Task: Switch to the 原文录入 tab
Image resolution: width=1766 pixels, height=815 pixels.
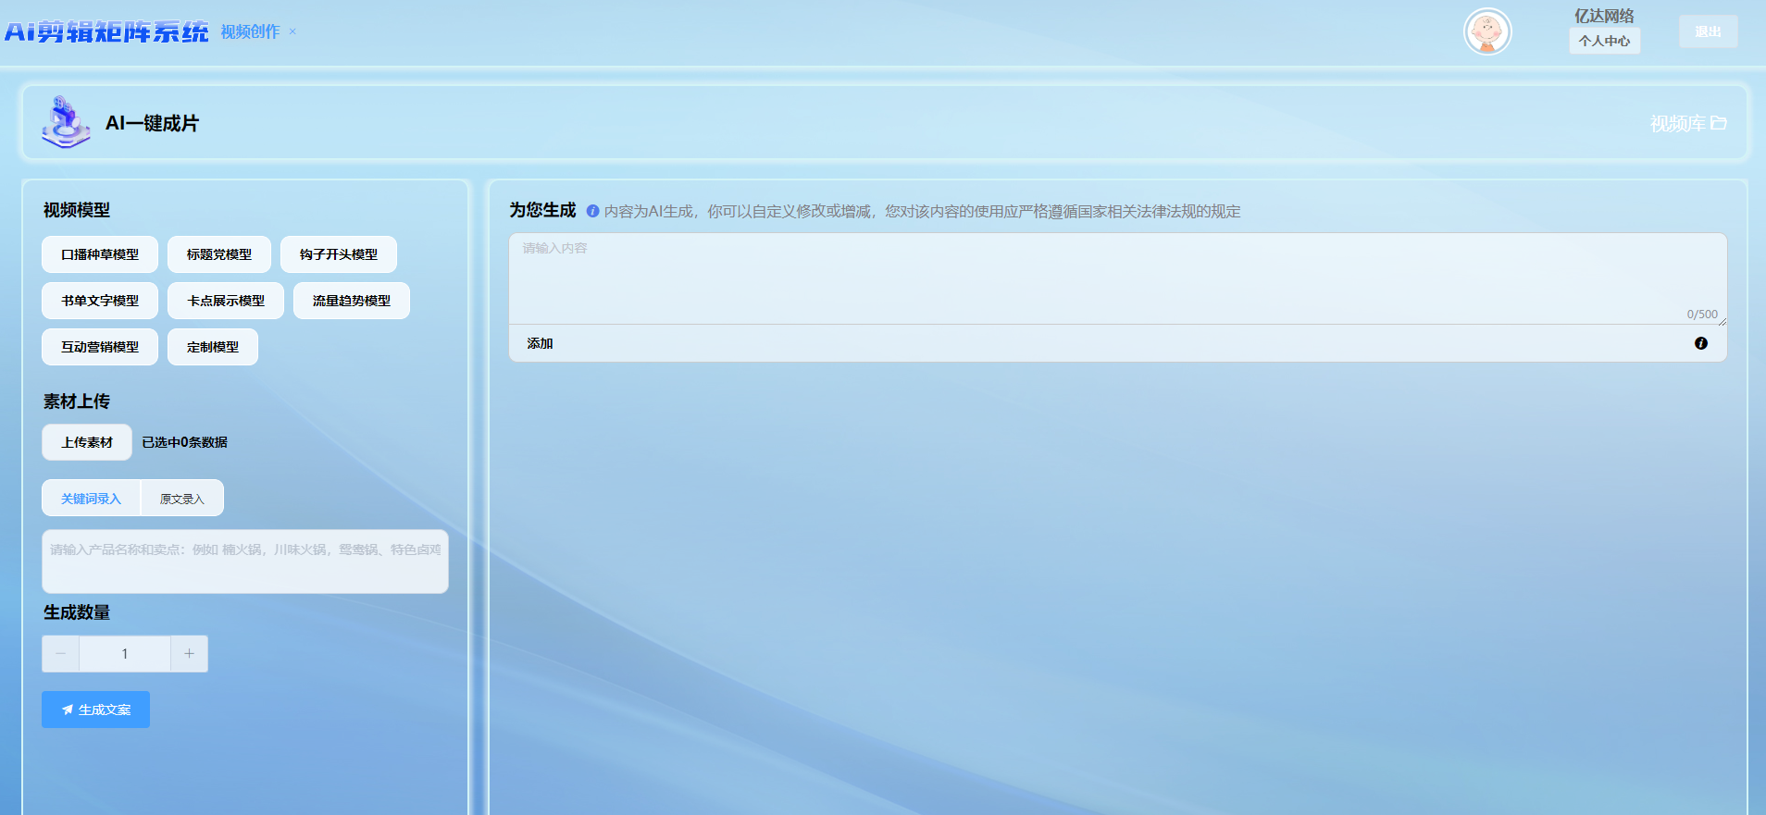Action: tap(181, 499)
